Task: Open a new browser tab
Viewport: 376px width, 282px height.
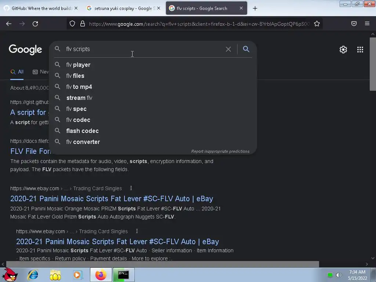Action: tap(255, 8)
